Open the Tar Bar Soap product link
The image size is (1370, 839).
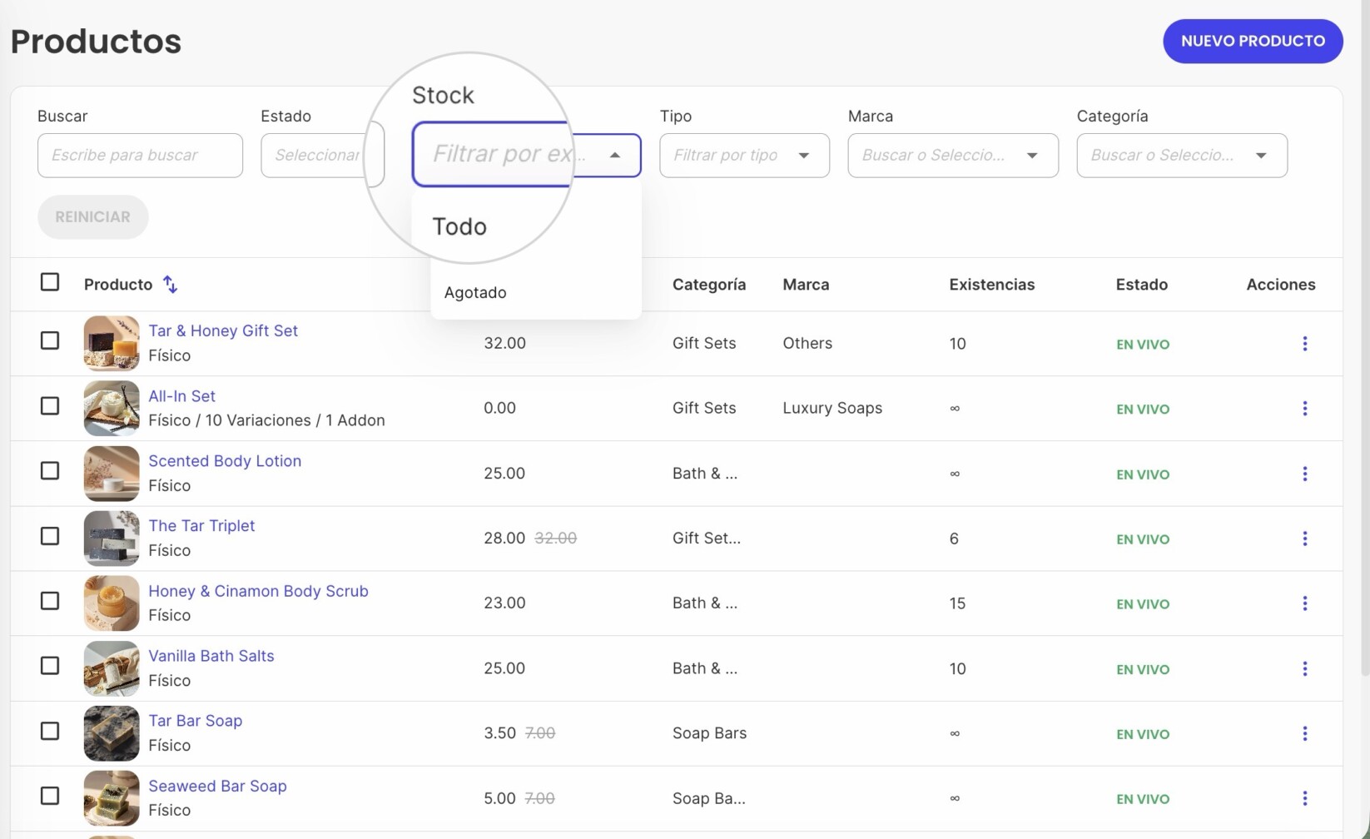coord(196,721)
